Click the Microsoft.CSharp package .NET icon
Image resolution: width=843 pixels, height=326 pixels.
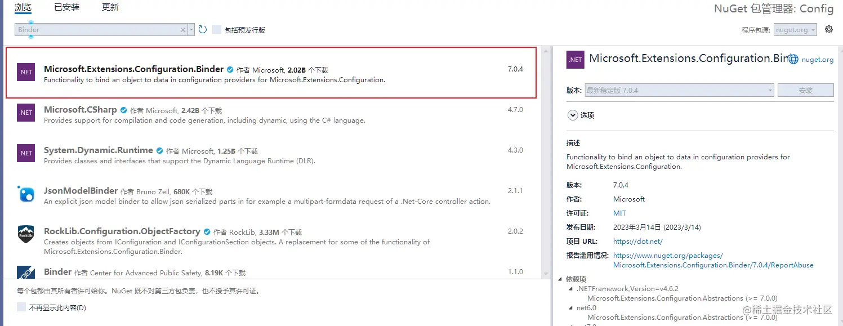[x=26, y=113]
